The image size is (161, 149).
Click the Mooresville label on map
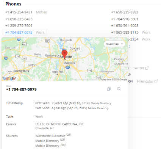[66, 40]
